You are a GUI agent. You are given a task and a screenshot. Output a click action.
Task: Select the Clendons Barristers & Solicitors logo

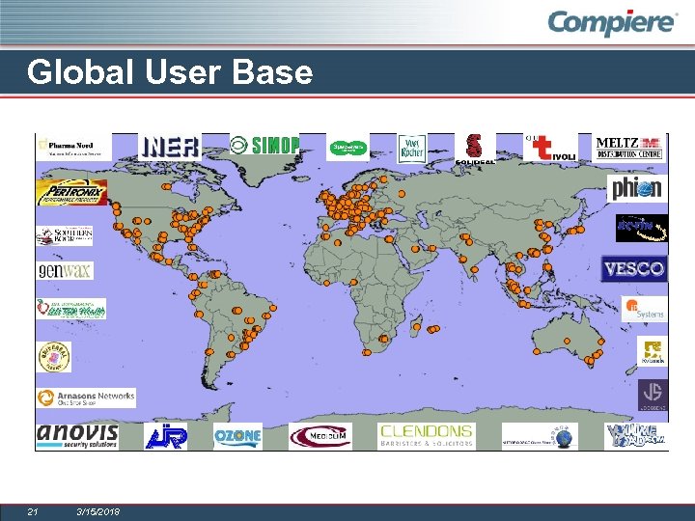(x=427, y=436)
